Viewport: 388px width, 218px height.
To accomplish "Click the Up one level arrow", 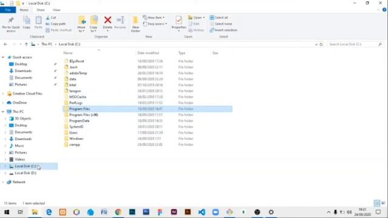I will (x=26, y=44).
